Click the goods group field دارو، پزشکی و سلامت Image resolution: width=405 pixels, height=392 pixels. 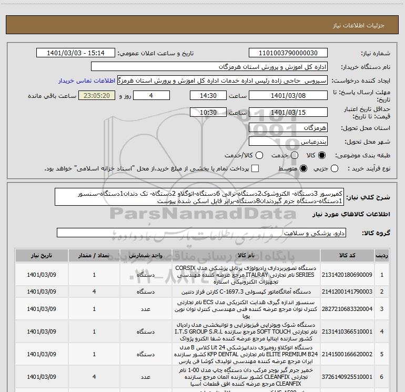pos(201,233)
